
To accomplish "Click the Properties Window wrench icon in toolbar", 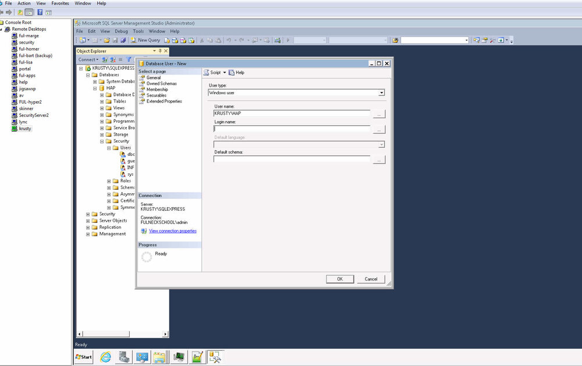I will click(492, 40).
